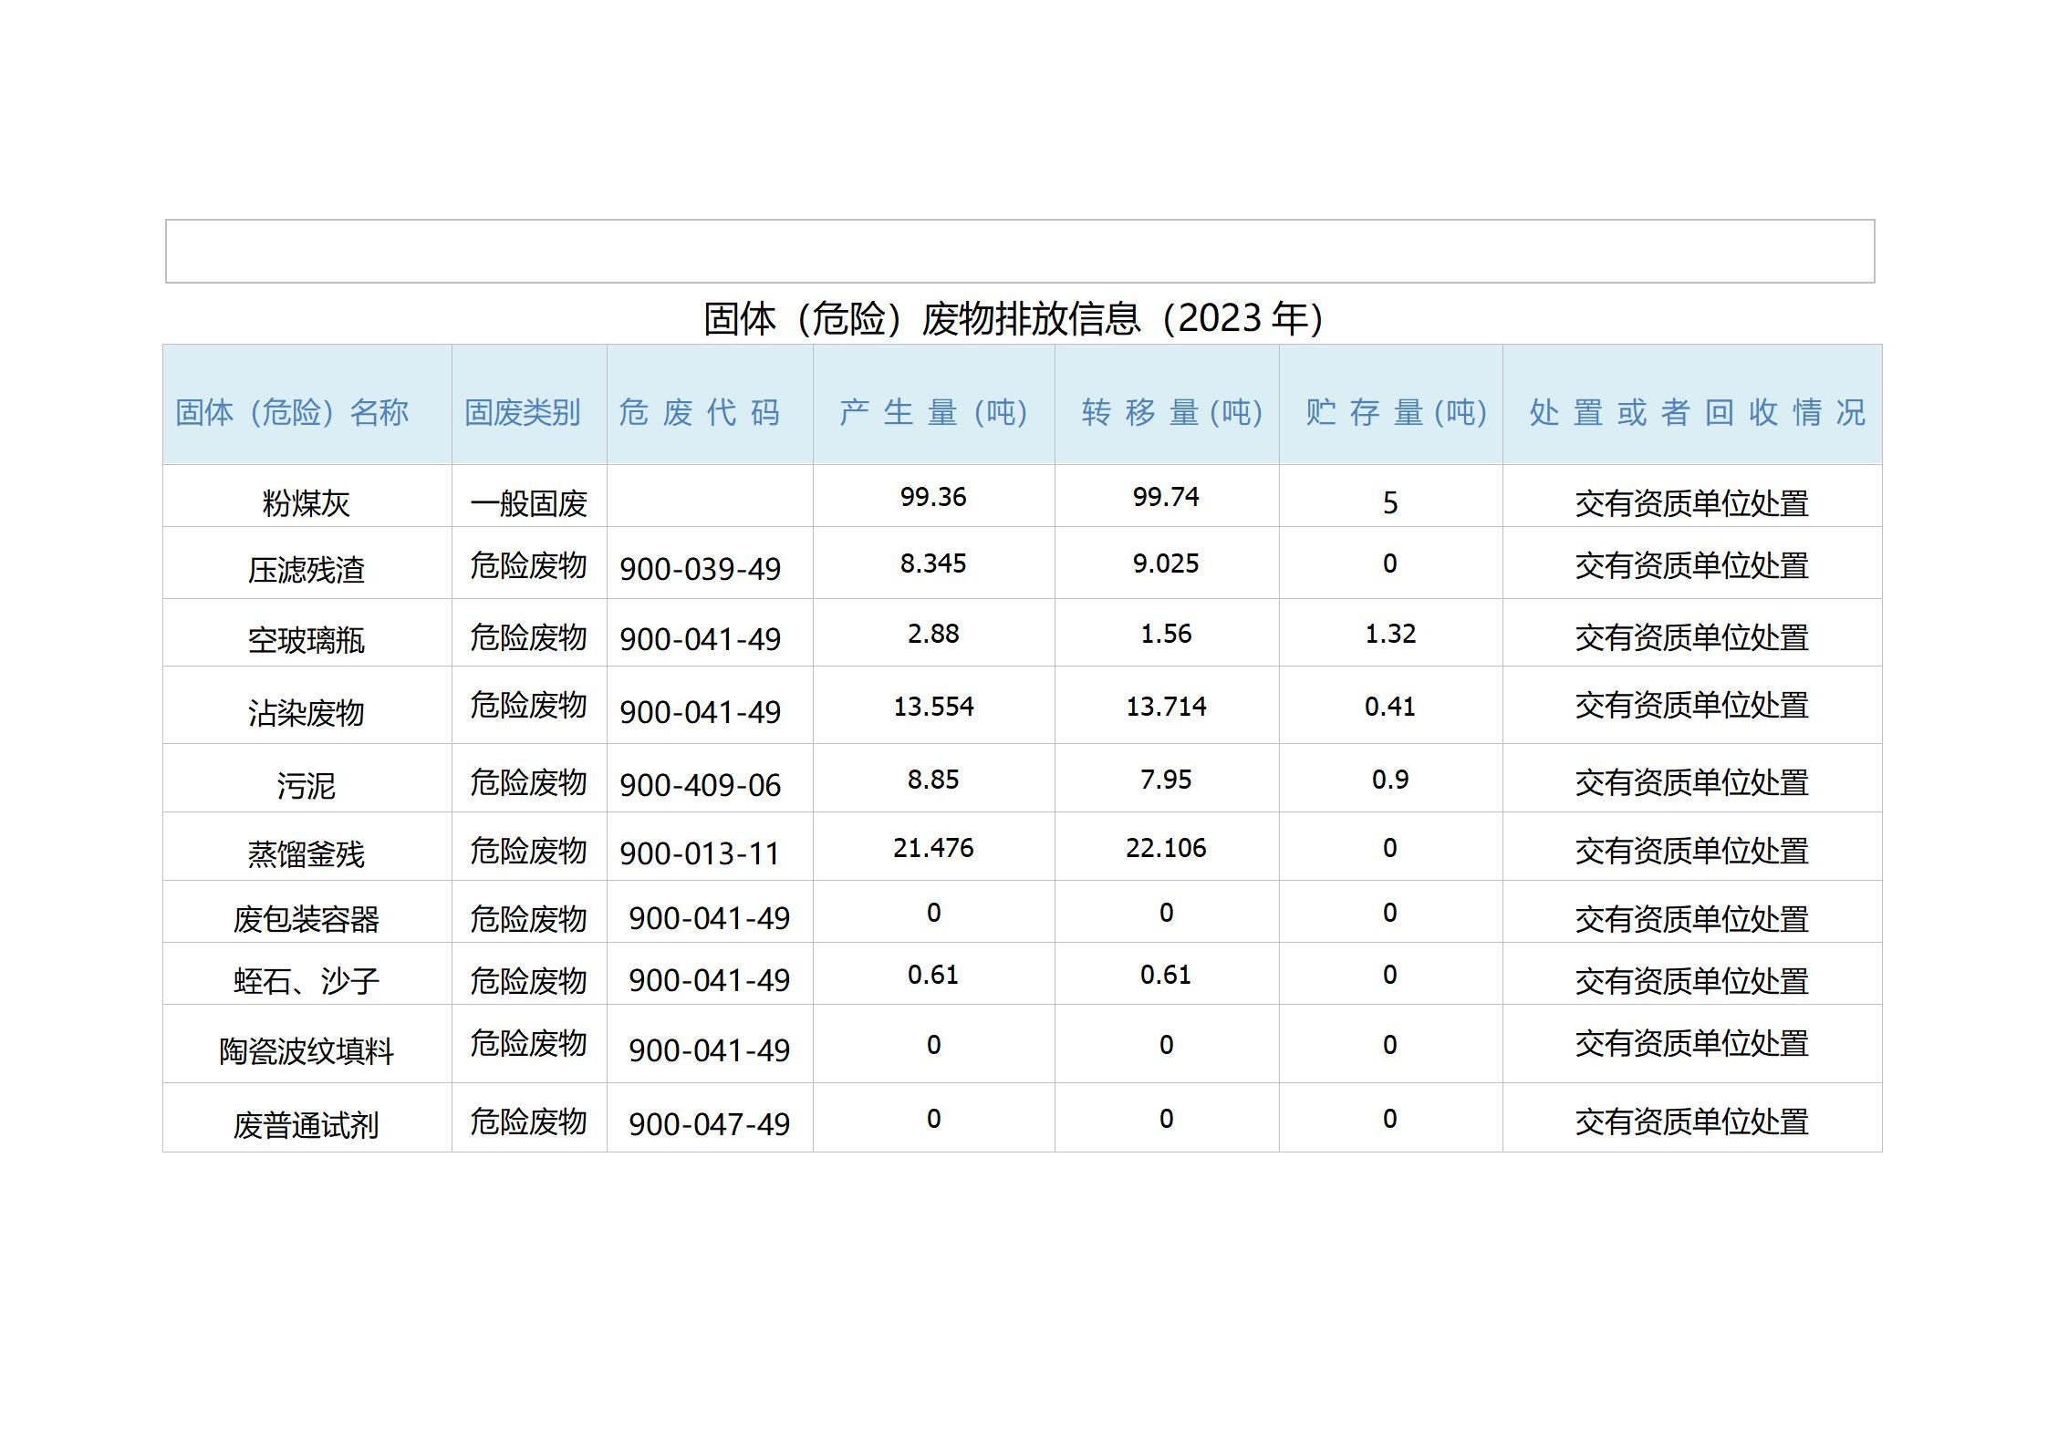The height and width of the screenshot is (1447, 2048).
Task: Click the value 99.74
Action: click(1166, 497)
